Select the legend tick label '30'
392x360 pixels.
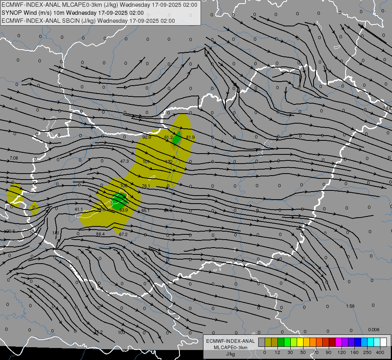[x=290, y=352]
